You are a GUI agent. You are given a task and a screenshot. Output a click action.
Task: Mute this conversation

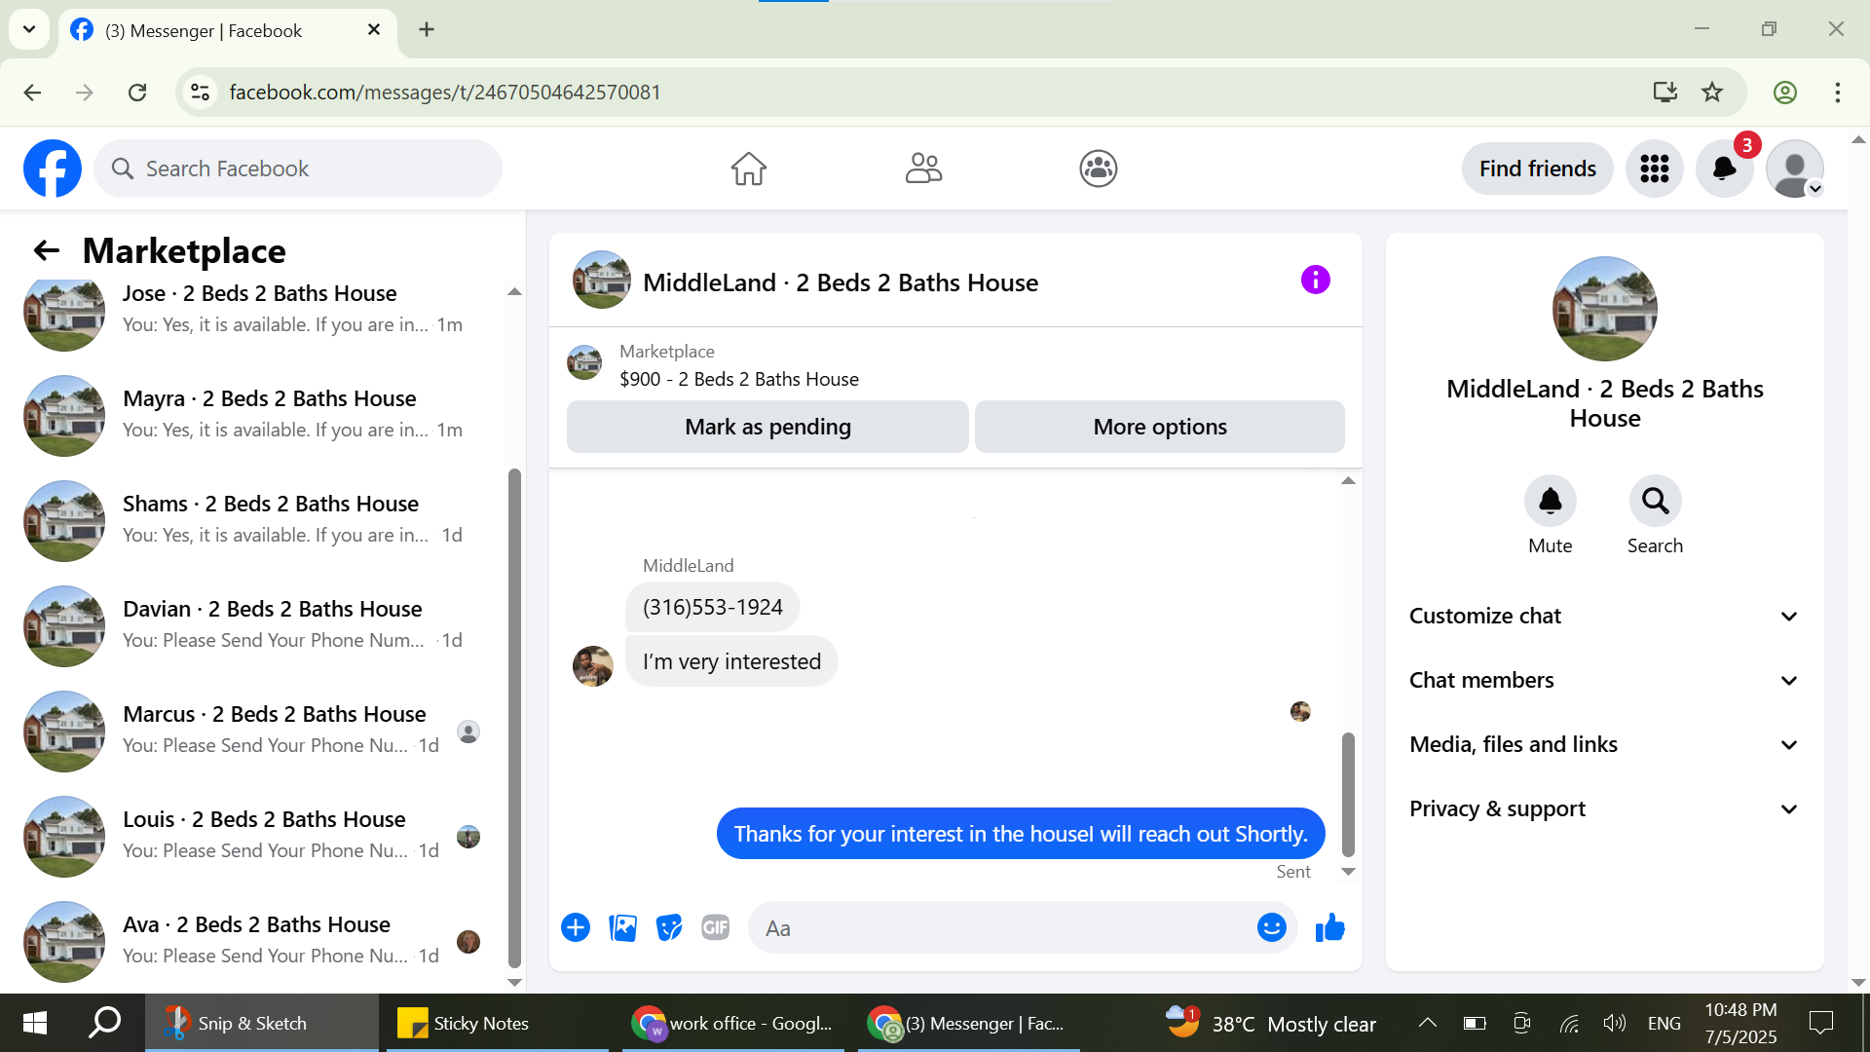1550,501
